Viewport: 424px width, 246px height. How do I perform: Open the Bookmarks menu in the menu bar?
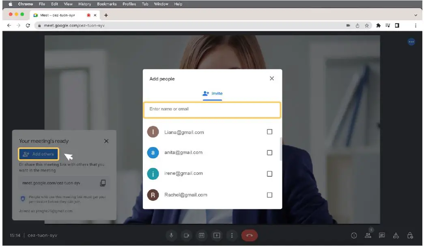coord(107,4)
